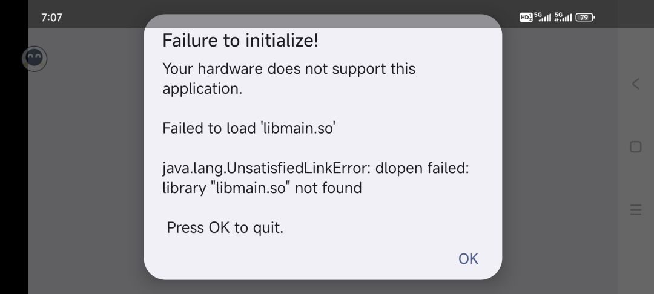Tap OK to quit the application
Image resolution: width=654 pixels, height=294 pixels.
pyautogui.click(x=468, y=258)
